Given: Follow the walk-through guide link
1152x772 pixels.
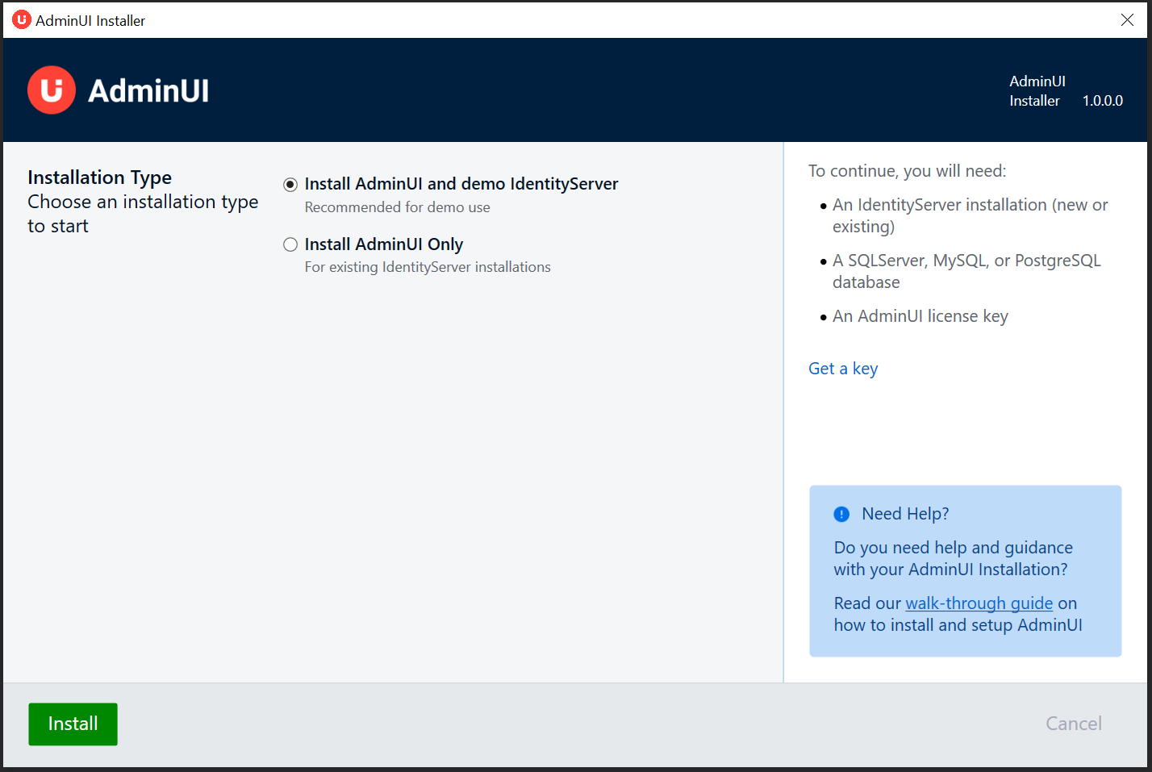Looking at the screenshot, I should click(x=979, y=603).
